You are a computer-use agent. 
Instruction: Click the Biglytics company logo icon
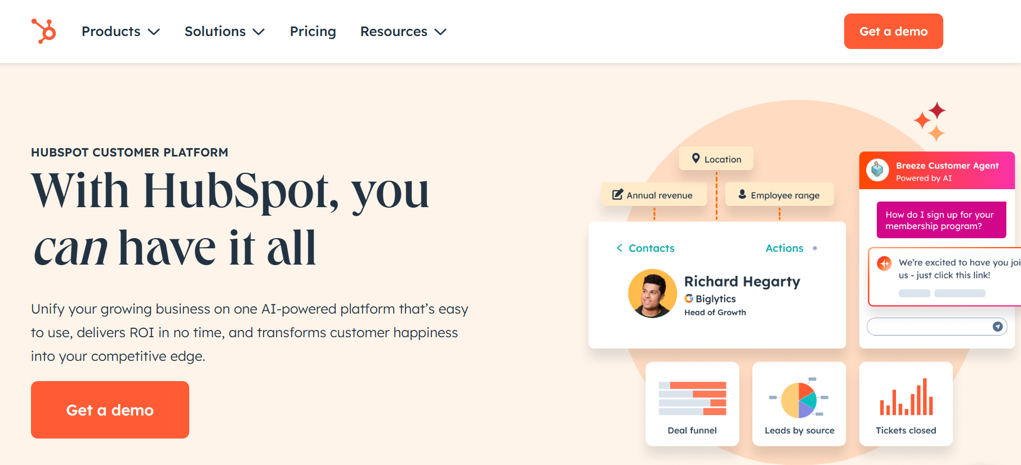[x=689, y=298]
